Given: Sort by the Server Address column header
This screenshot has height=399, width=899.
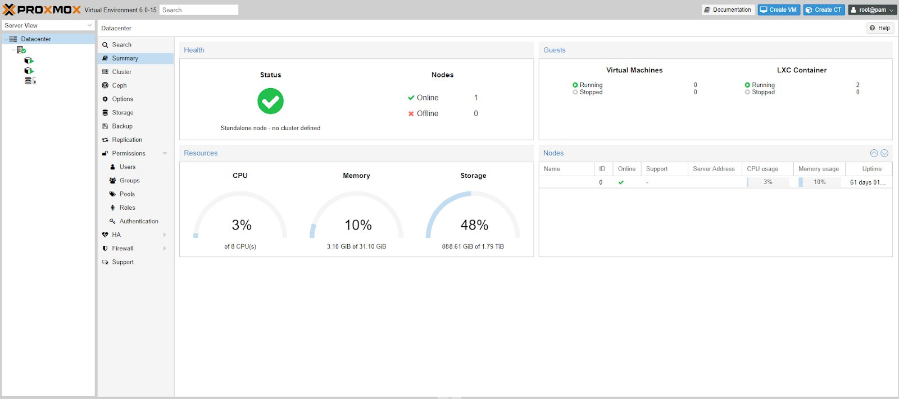Looking at the screenshot, I should [715, 169].
